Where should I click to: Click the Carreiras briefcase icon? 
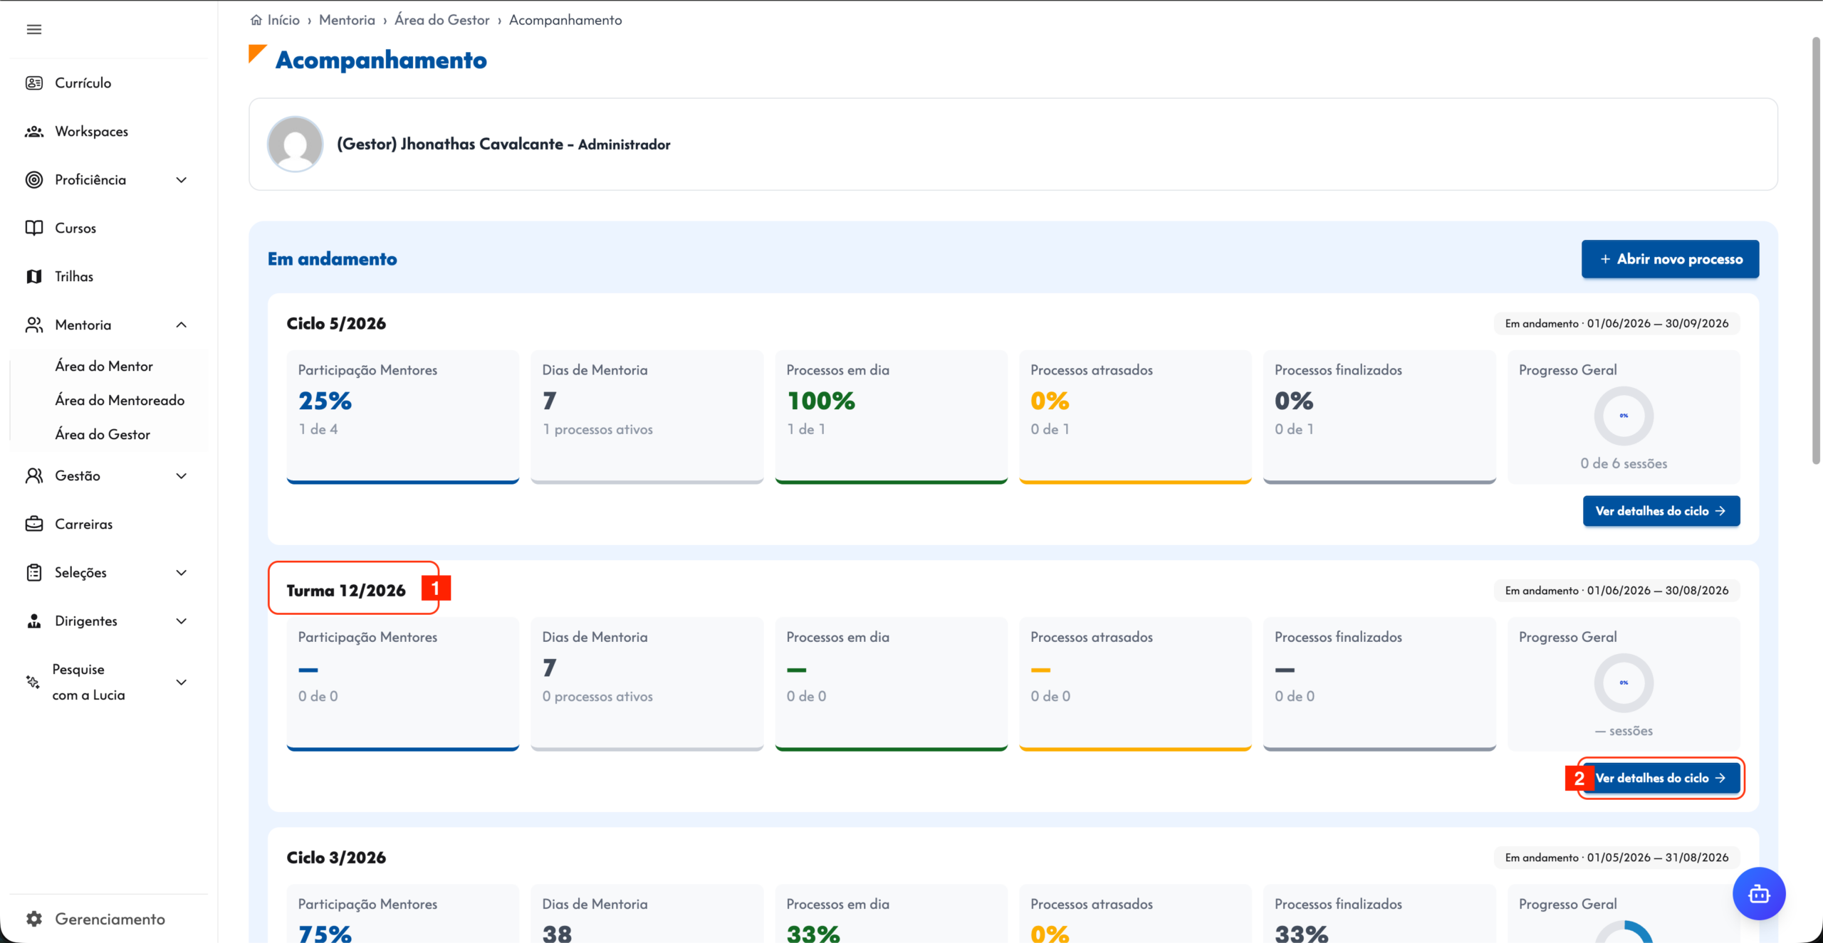coord(33,524)
